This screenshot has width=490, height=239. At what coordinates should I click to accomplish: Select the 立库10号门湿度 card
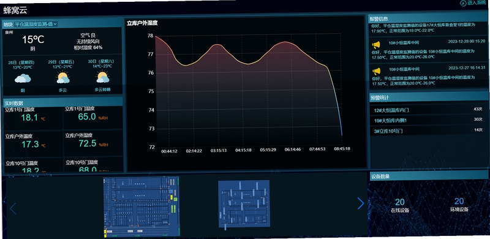[x=93, y=165]
